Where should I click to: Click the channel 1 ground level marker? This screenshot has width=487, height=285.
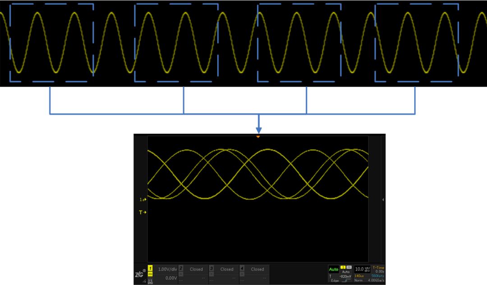pyautogui.click(x=143, y=198)
